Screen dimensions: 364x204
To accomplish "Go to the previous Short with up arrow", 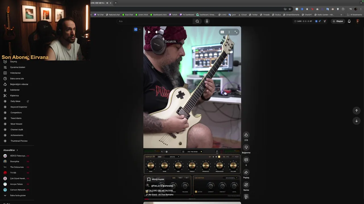I will pos(356,110).
